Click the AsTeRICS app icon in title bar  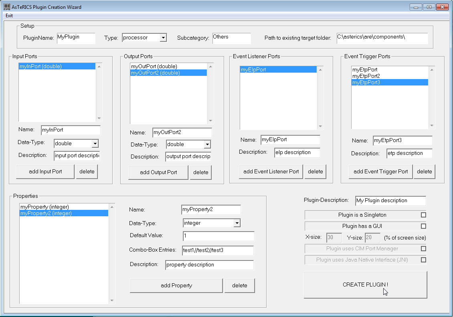[x=7, y=7]
